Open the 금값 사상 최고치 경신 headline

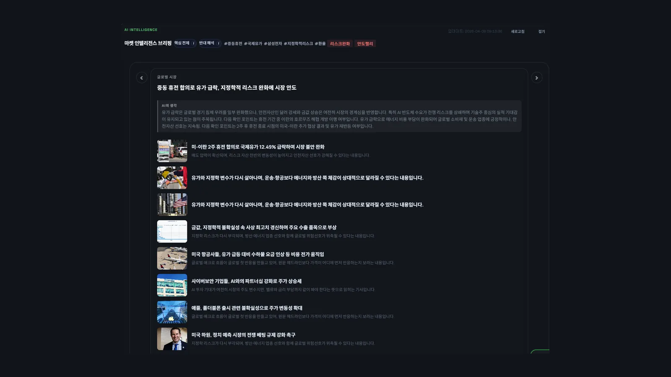[264, 227]
